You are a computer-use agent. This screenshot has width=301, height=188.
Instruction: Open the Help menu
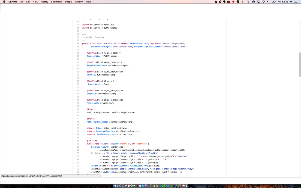[88, 2]
